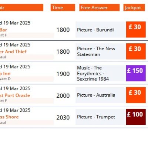Click the purple £ 150 jackpot box
Image resolution: width=148 pixels, height=148 pixels.
(x=136, y=73)
